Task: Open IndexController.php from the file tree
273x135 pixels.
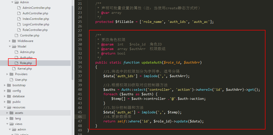Action: click(x=36, y=19)
